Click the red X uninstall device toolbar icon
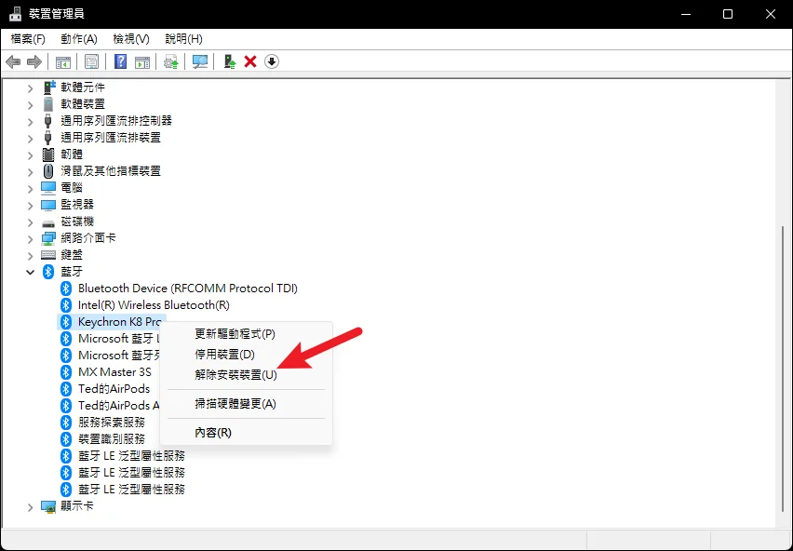Screen dimensions: 793x551 [250, 61]
